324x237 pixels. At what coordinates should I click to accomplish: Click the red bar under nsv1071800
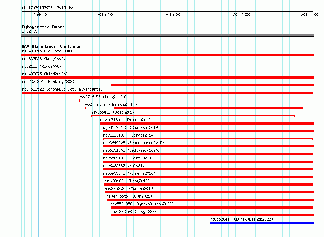point(207,123)
